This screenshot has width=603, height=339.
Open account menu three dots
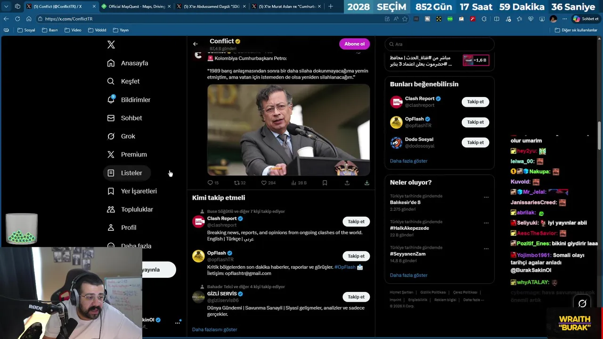pos(178,323)
